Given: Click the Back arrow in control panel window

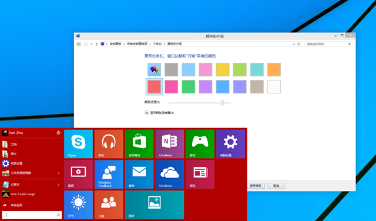Looking at the screenshot, I should pos(79,44).
